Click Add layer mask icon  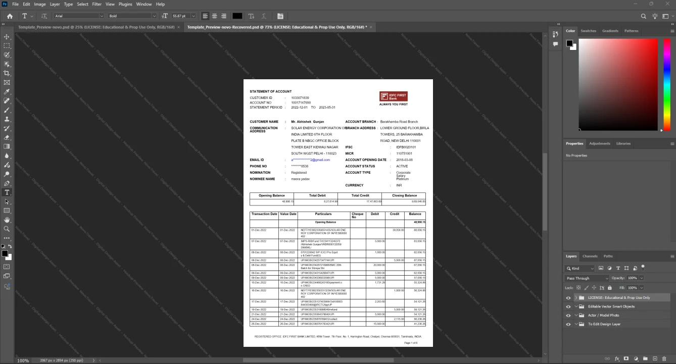[626, 358]
